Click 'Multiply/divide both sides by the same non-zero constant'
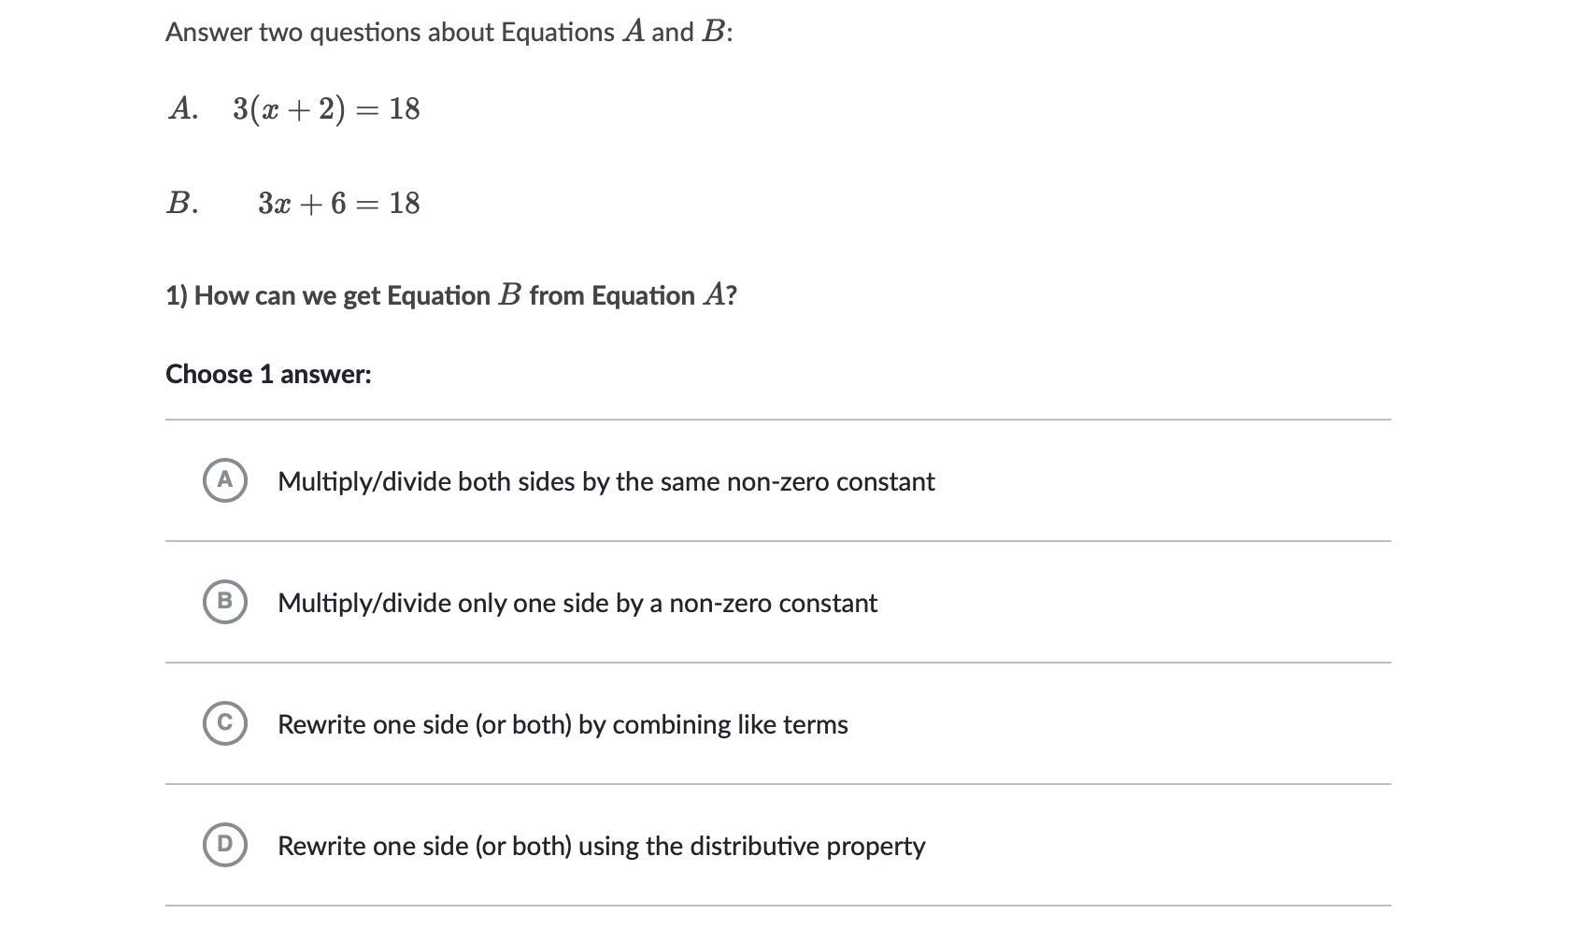 click(605, 481)
